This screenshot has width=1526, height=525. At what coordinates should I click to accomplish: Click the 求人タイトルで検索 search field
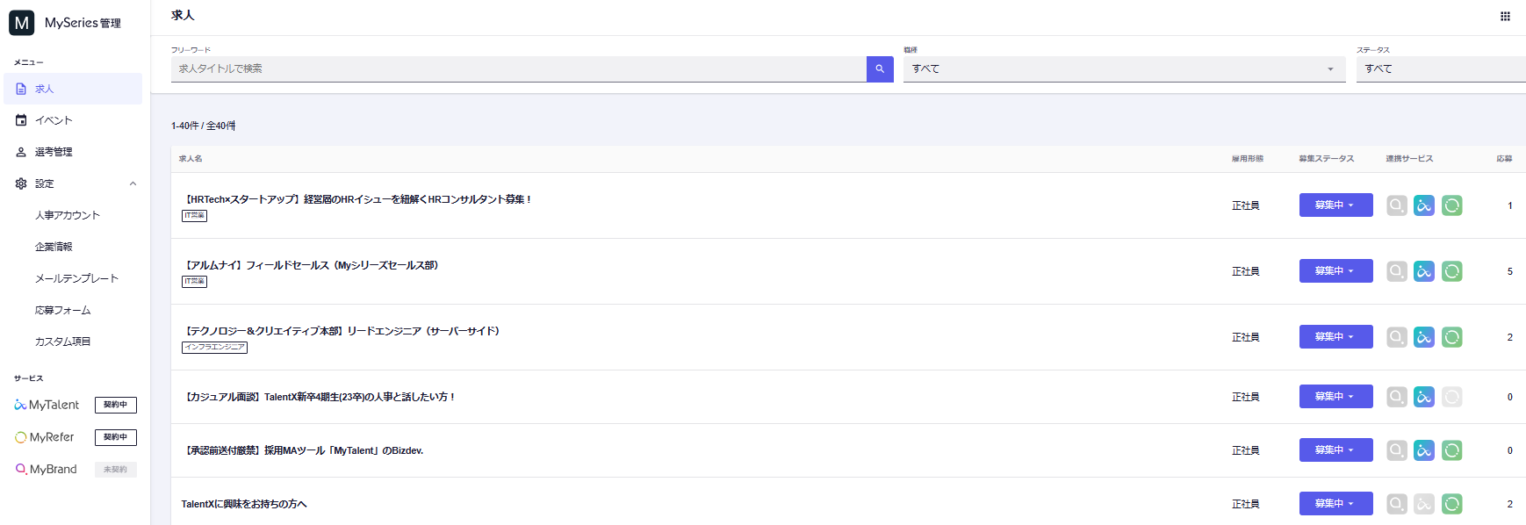(518, 68)
